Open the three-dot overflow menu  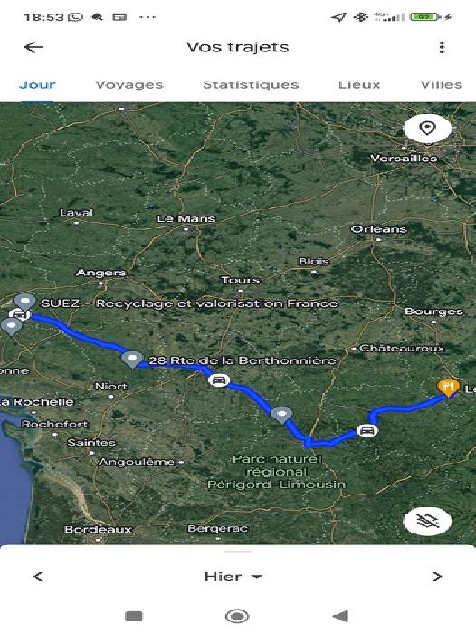(442, 47)
